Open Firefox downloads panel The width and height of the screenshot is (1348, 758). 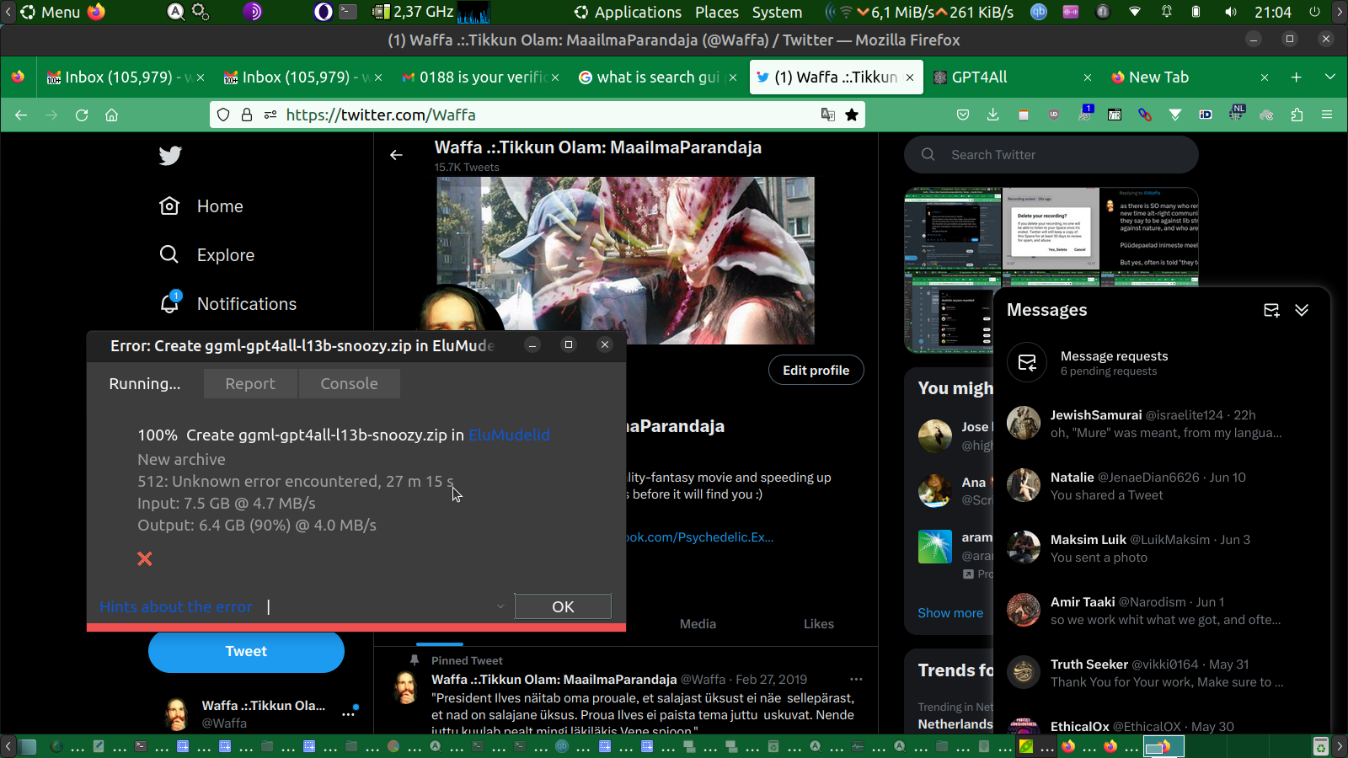[x=993, y=115]
